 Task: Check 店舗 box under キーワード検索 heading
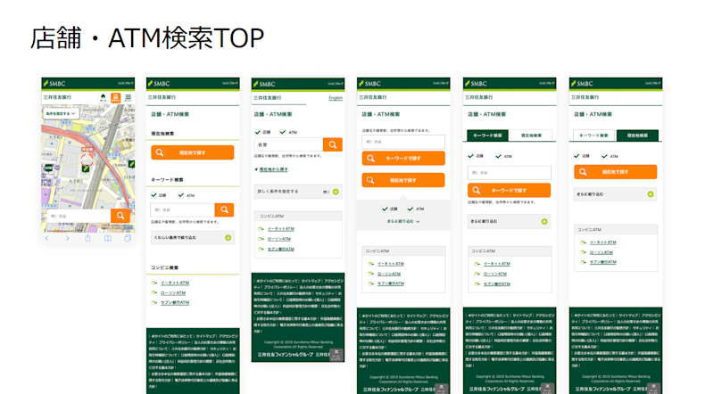pos(154,195)
